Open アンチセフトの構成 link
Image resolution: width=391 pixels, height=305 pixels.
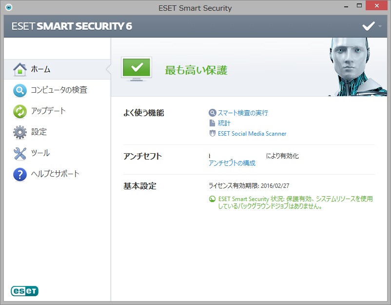[x=232, y=163]
